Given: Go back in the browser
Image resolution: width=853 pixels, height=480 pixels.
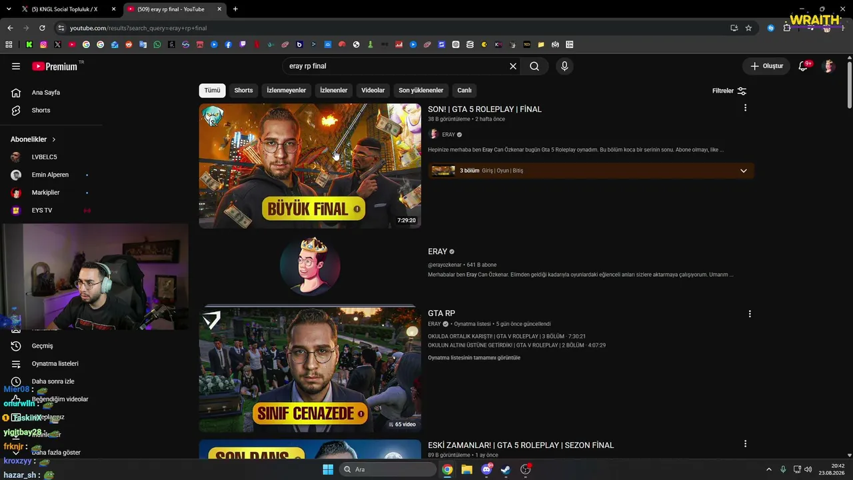Looking at the screenshot, I should pos(10,28).
